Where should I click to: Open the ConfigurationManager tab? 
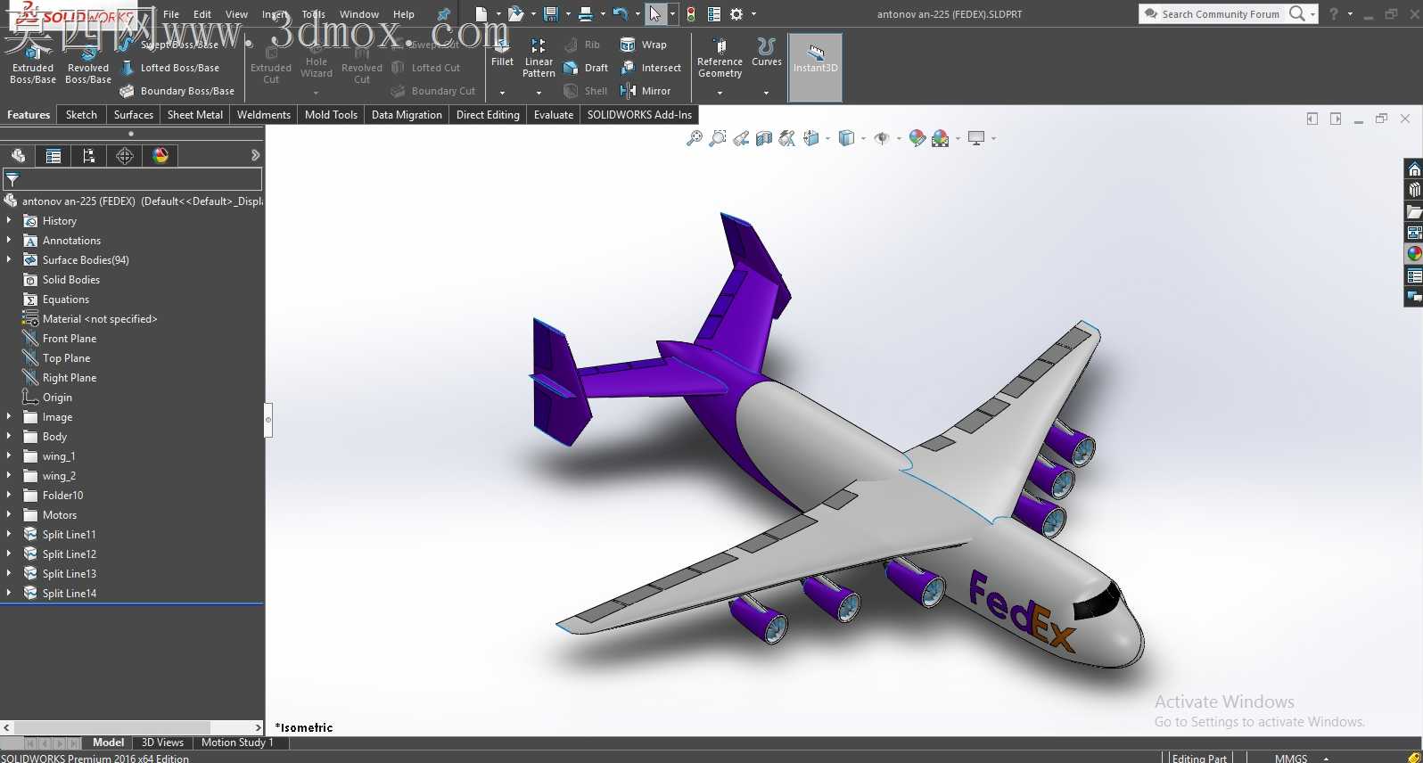point(89,156)
